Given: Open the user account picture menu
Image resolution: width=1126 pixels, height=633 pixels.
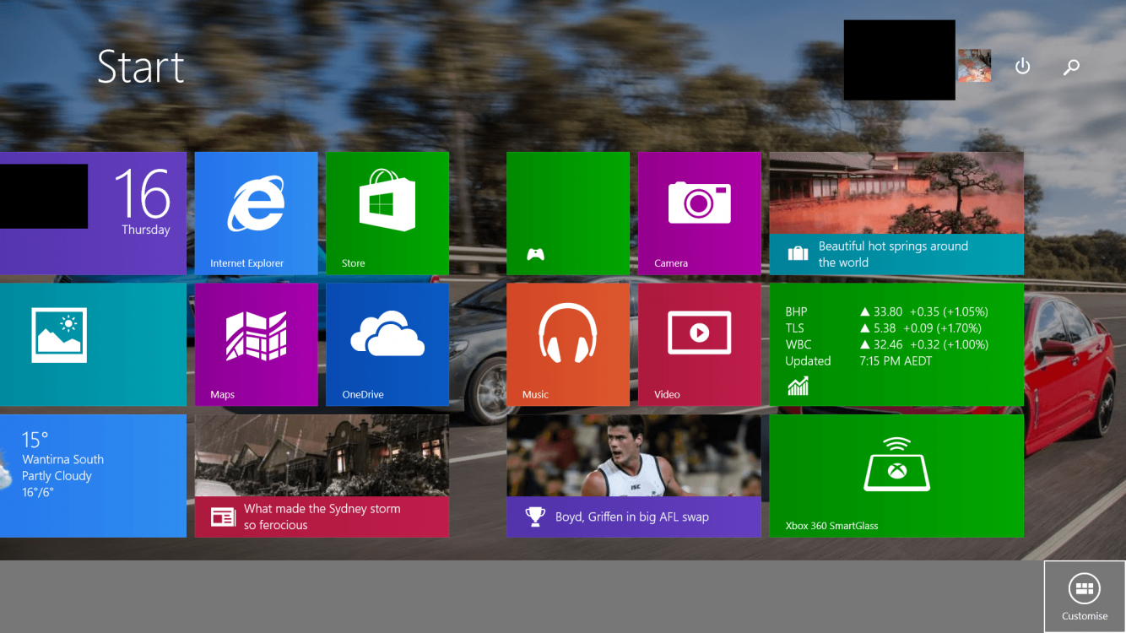Looking at the screenshot, I should tap(974, 66).
